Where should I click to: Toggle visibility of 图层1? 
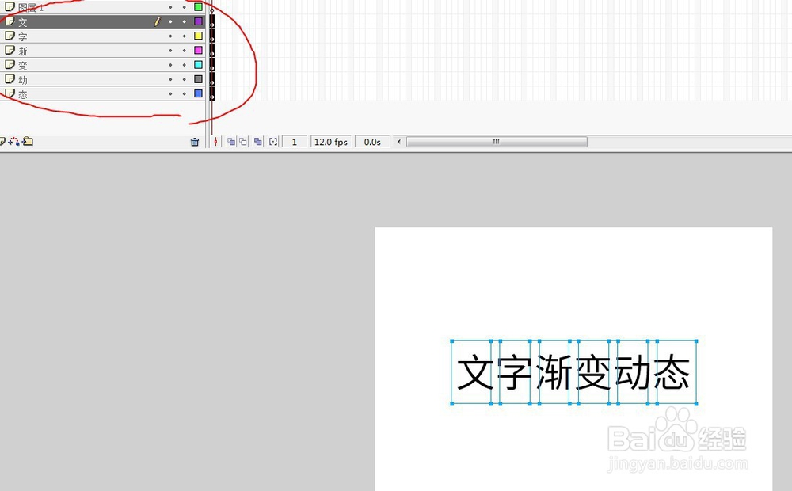(170, 8)
